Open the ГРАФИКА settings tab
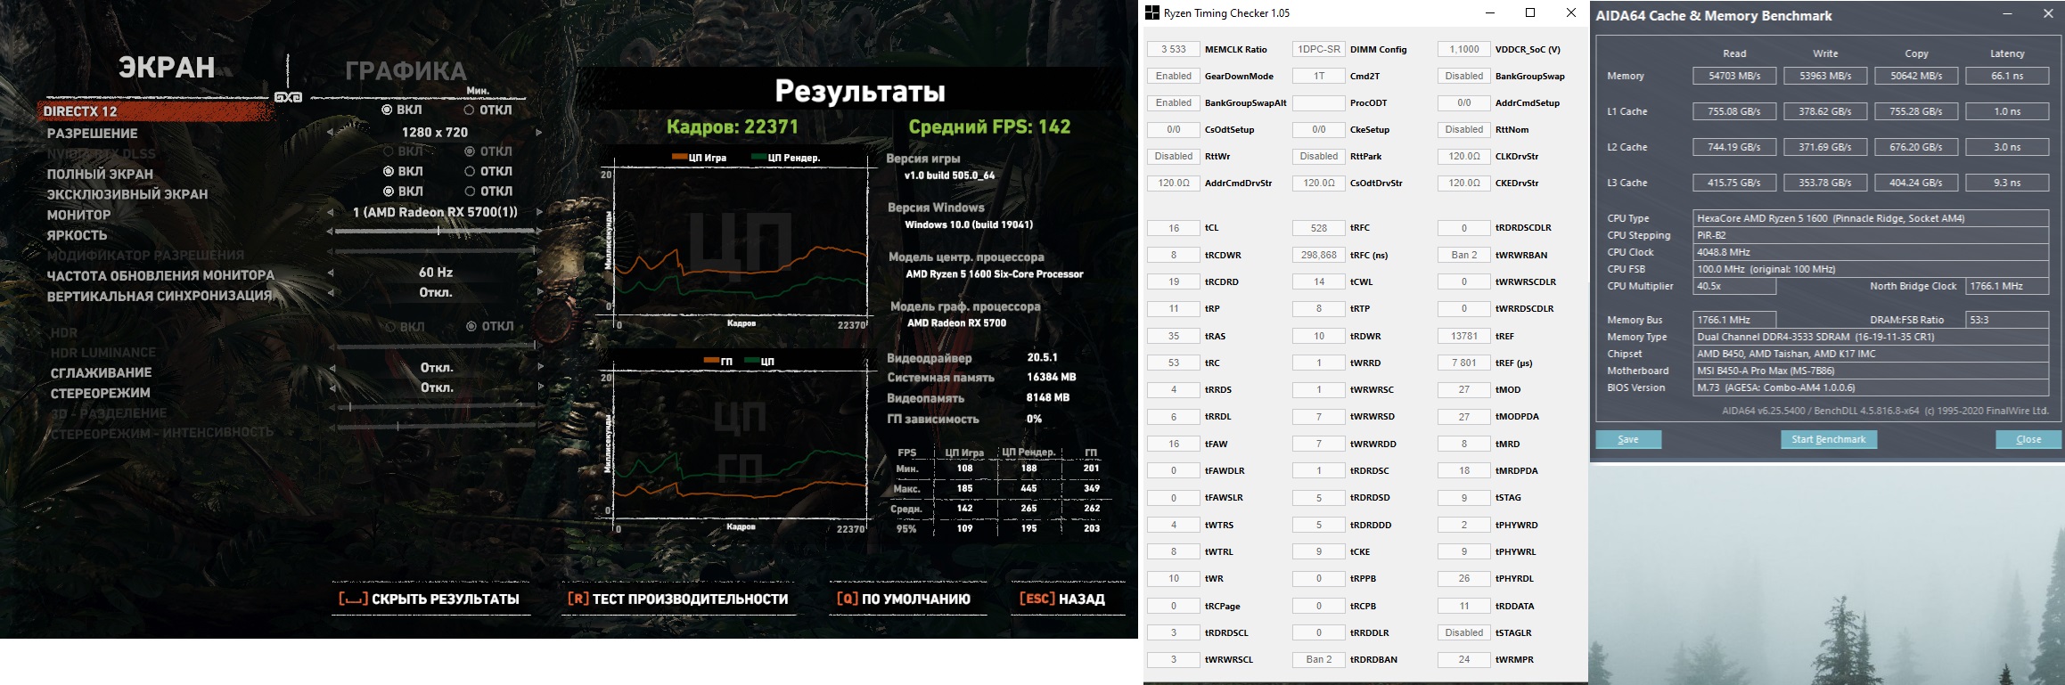Screen dimensions: 2065x685 point(406,71)
